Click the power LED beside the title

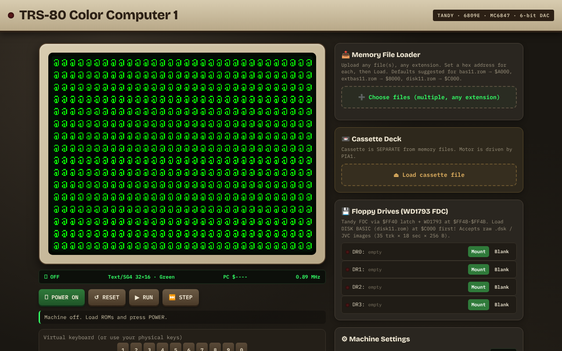[x=11, y=15]
